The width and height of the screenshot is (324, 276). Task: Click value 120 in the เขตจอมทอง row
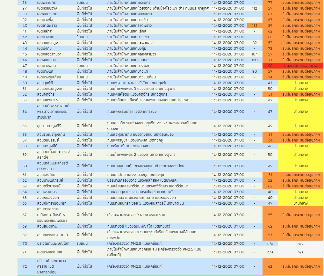[x=255, y=60]
